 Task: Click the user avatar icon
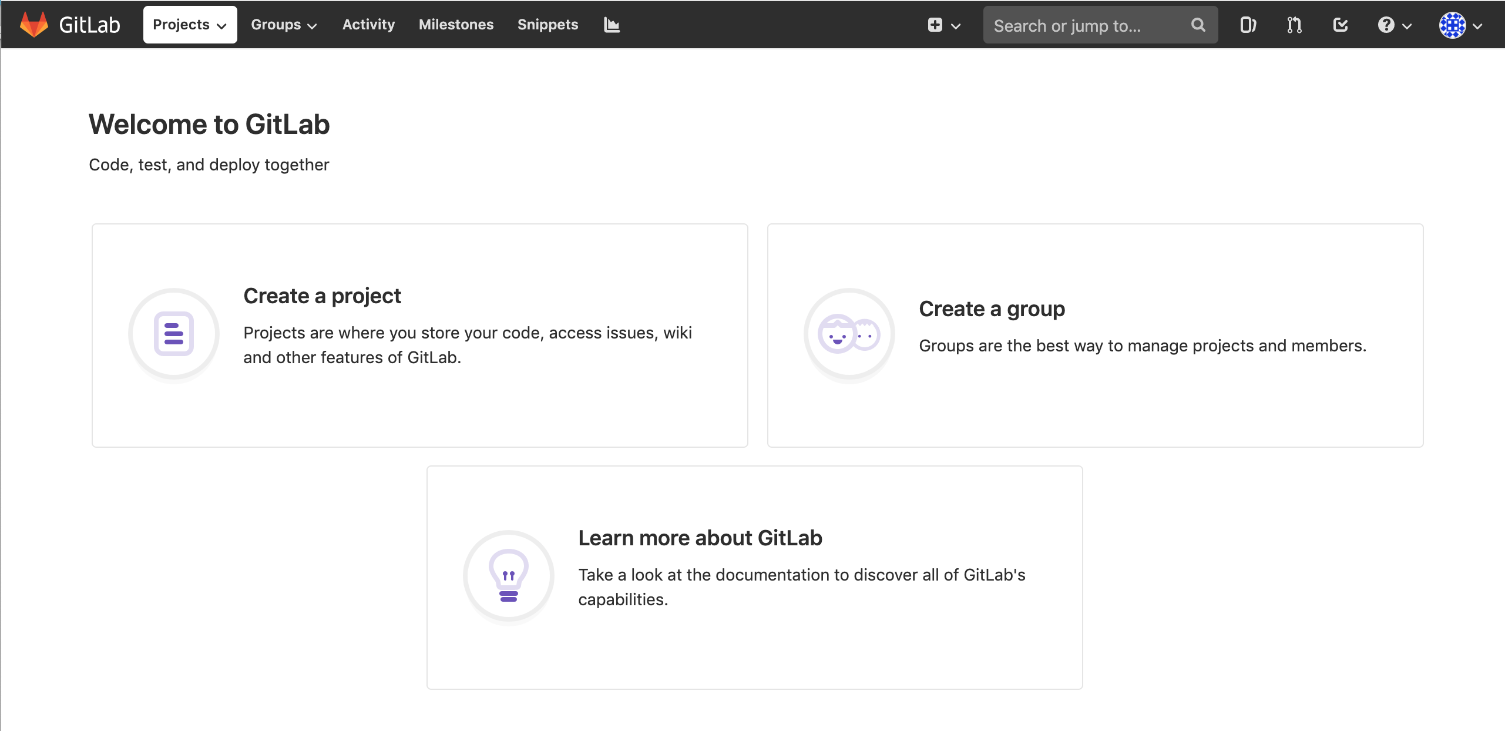[x=1452, y=25]
